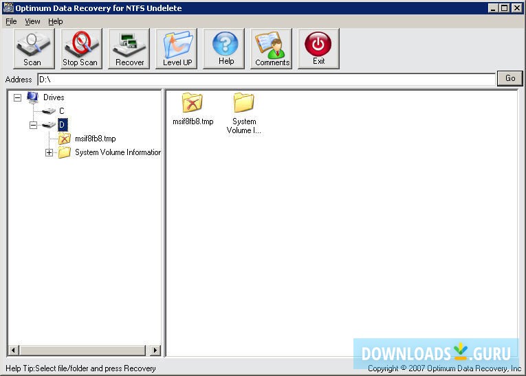Open the Comments toolbar button
The image size is (526, 376).
point(271,49)
